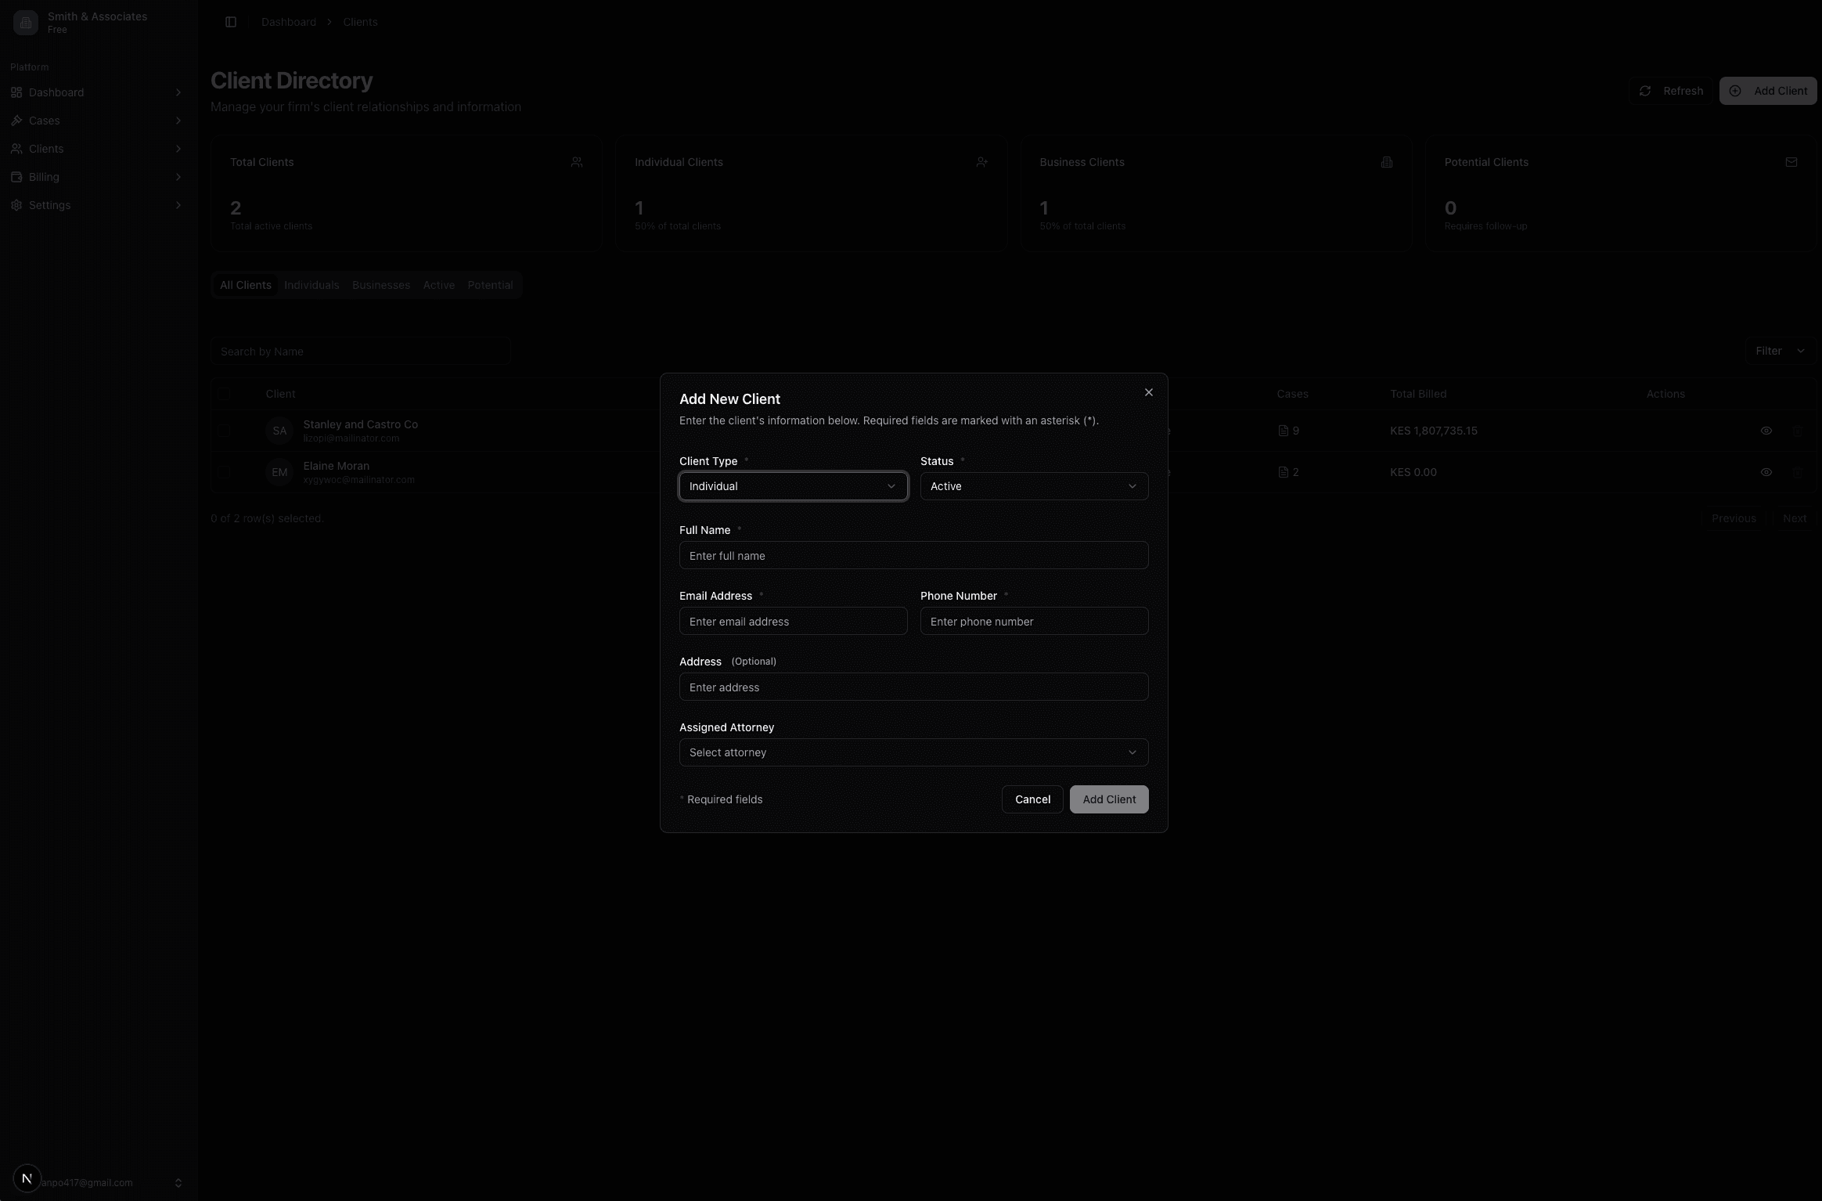Focus the Phone Number field
Screen dimensions: 1822x1201
[1034, 621]
